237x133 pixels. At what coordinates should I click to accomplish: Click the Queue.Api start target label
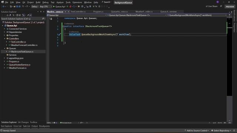60,7
